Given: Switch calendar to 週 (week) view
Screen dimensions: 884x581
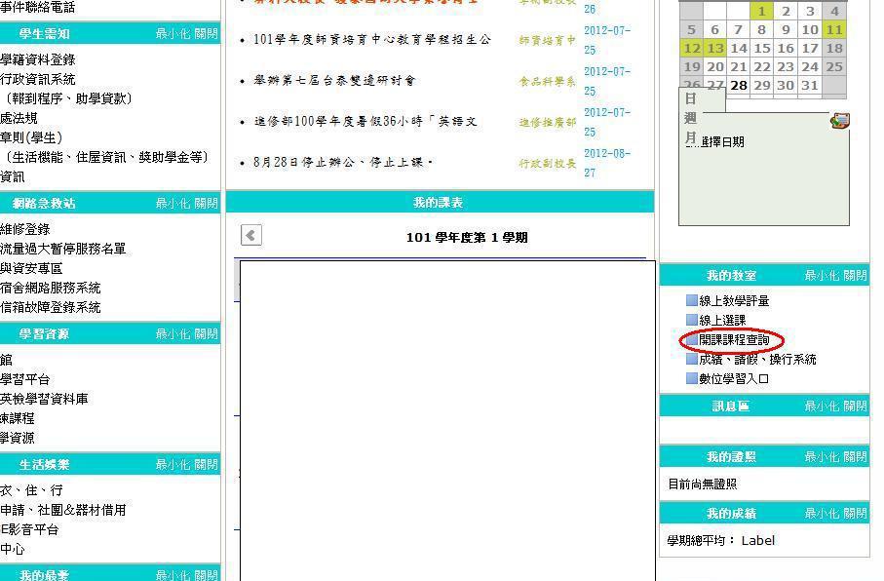Looking at the screenshot, I should click(x=691, y=118).
